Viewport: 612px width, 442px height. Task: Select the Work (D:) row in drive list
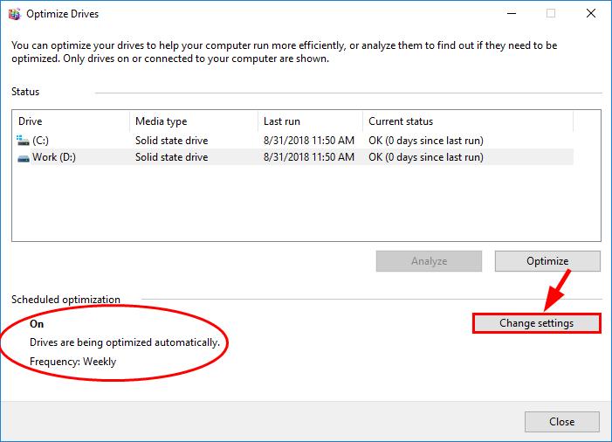pos(295,157)
